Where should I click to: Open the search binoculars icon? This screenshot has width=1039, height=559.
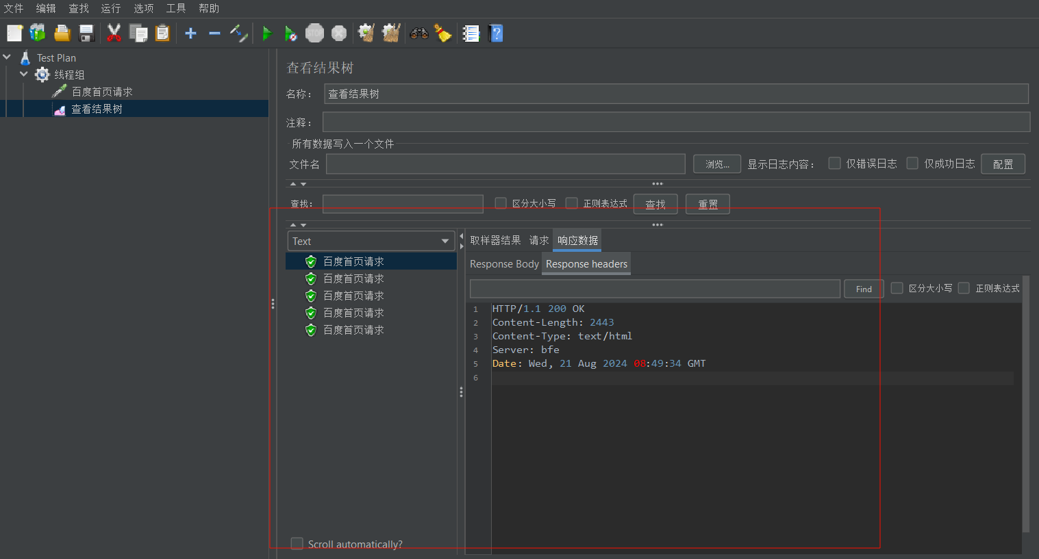[418, 33]
